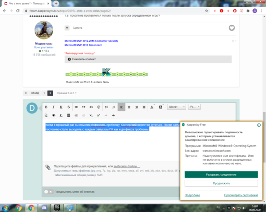Toggle bold formatting in the reply editor
This screenshot has width=266, height=212.
click(46, 107)
